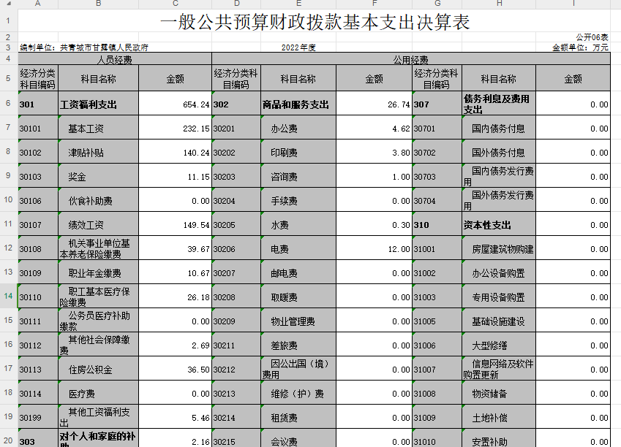
Task: Click the 公用经费 header cell
Action: tap(411, 59)
